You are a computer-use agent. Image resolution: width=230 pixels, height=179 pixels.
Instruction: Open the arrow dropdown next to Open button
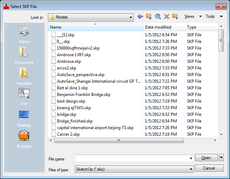point(221,158)
